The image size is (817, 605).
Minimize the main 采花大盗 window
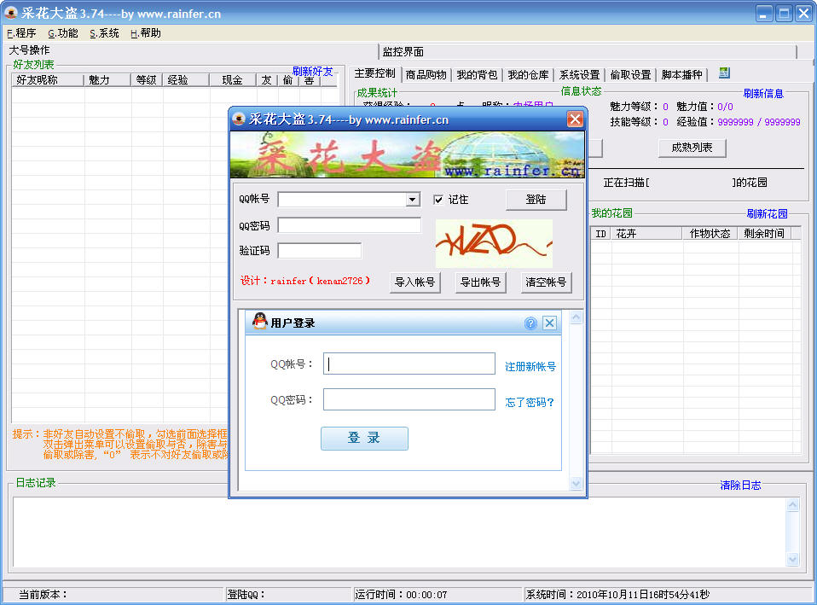pos(764,13)
